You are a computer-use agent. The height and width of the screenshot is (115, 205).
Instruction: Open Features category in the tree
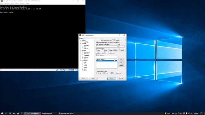86,49
